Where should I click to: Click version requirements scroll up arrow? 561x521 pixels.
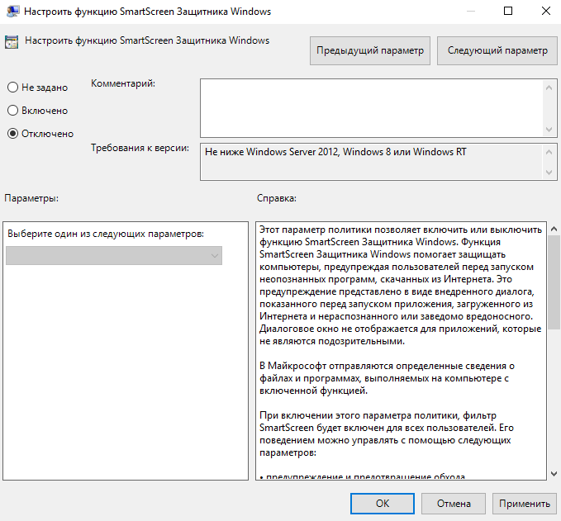click(x=549, y=152)
